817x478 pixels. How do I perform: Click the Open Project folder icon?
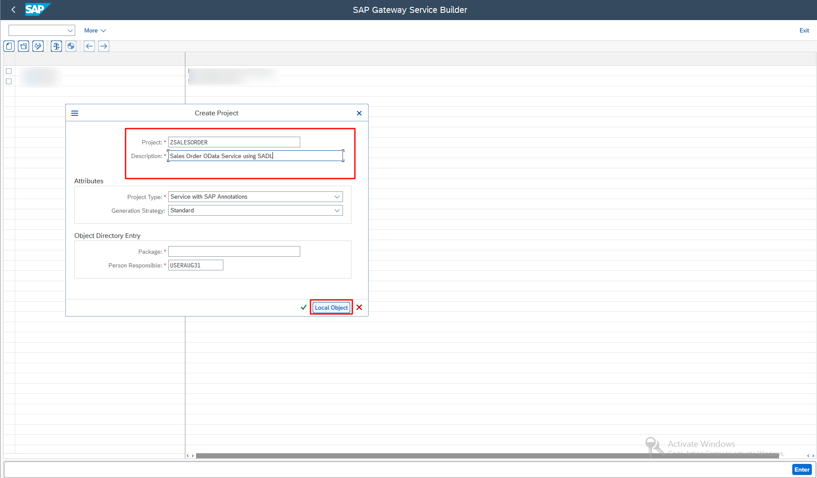pos(24,46)
